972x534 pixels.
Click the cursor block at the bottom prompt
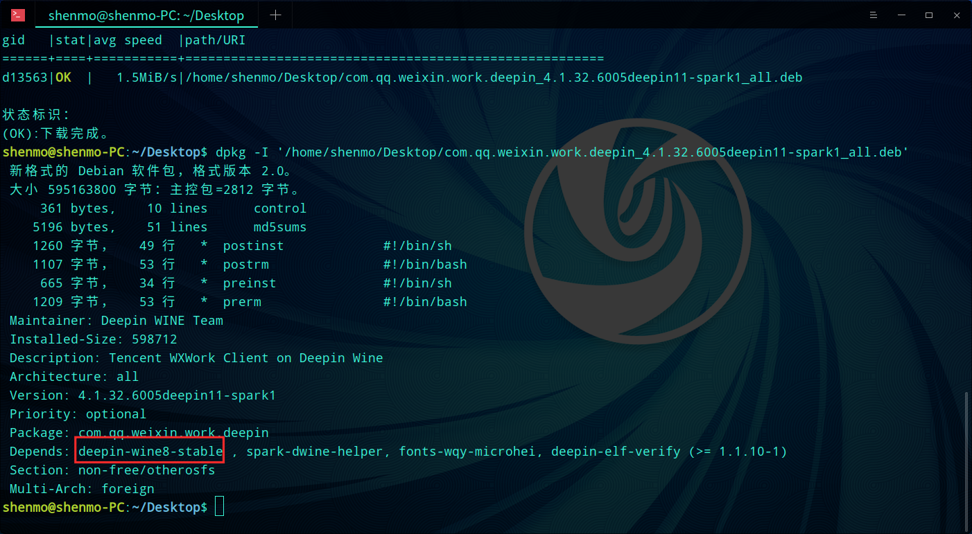pos(220,507)
